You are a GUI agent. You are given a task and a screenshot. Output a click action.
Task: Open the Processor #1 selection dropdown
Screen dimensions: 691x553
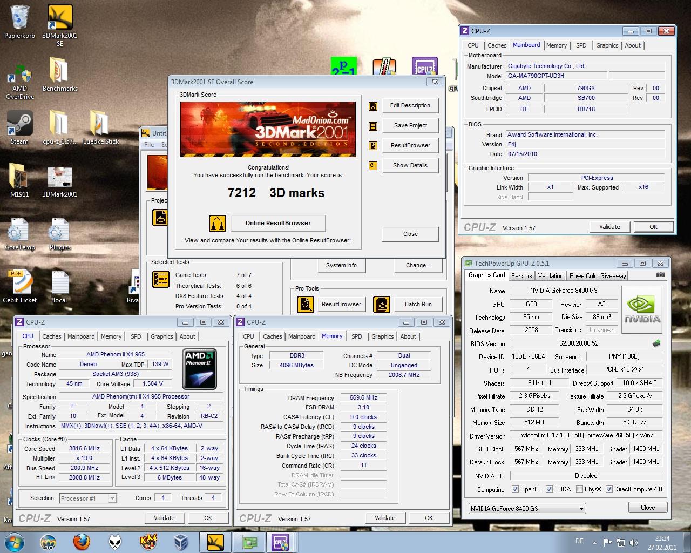click(88, 498)
